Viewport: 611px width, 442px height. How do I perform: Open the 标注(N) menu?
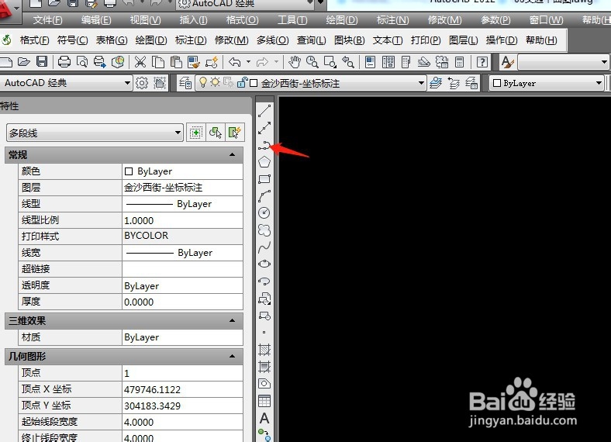[x=393, y=19]
